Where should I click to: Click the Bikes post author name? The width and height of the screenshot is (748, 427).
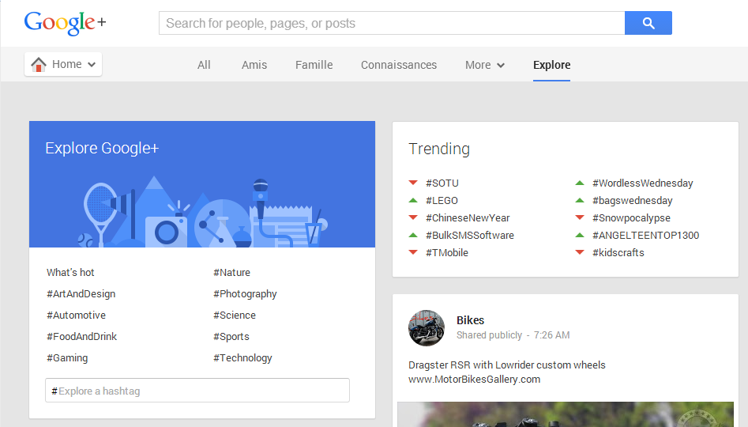pyautogui.click(x=470, y=320)
